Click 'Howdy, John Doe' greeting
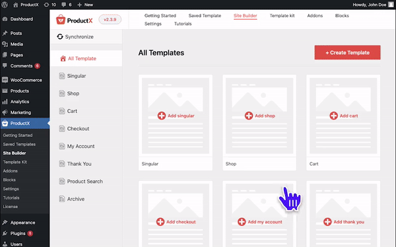 pyautogui.click(x=370, y=5)
